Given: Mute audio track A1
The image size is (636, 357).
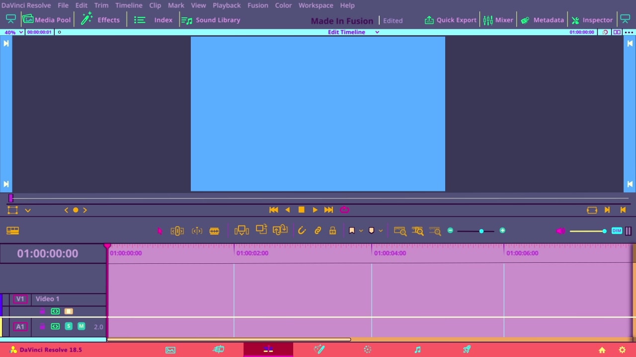Looking at the screenshot, I should [x=81, y=326].
